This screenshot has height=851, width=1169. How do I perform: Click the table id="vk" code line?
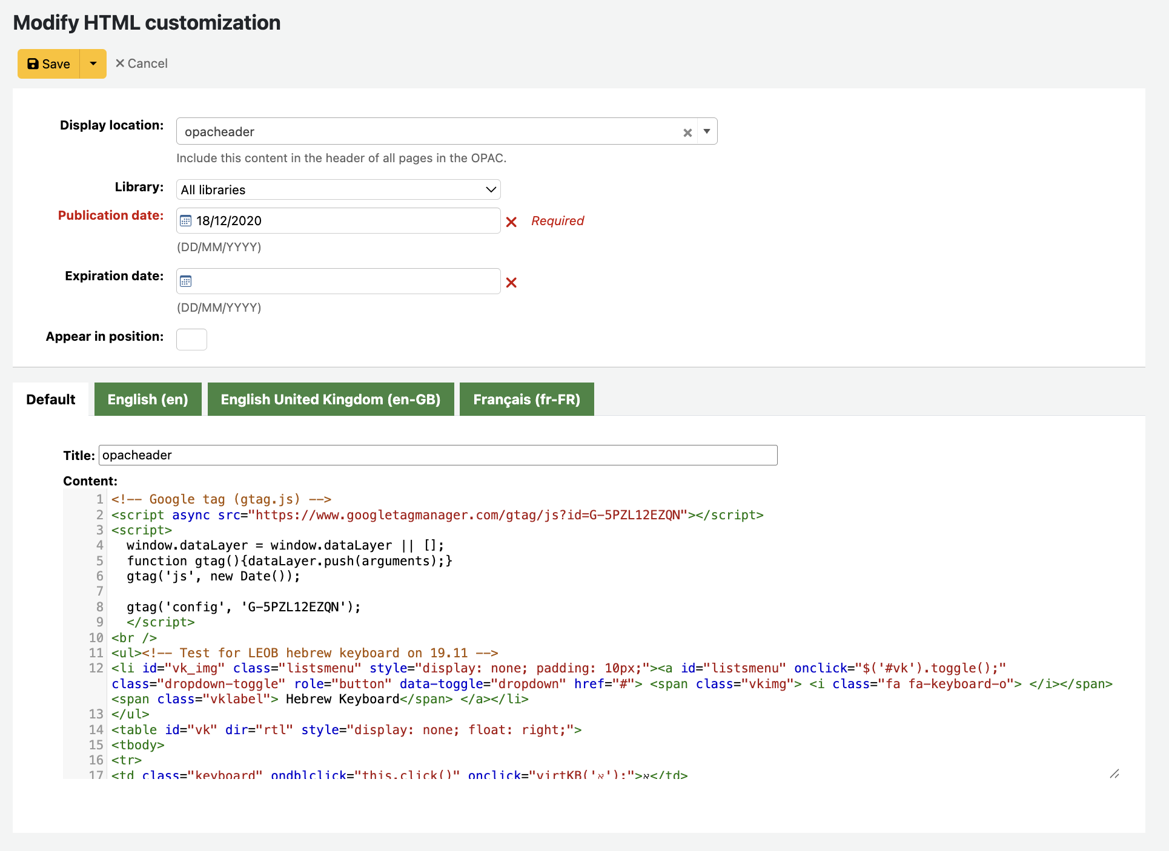pyautogui.click(x=346, y=730)
